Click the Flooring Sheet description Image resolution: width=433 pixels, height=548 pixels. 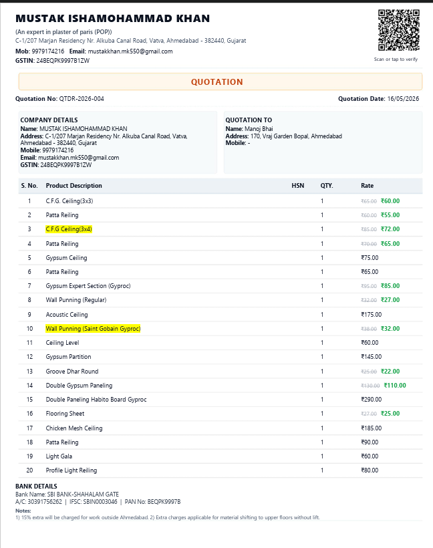tap(65, 414)
